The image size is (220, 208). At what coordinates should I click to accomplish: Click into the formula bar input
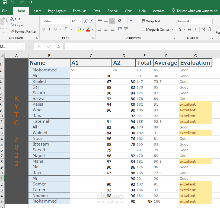[x=142, y=46]
